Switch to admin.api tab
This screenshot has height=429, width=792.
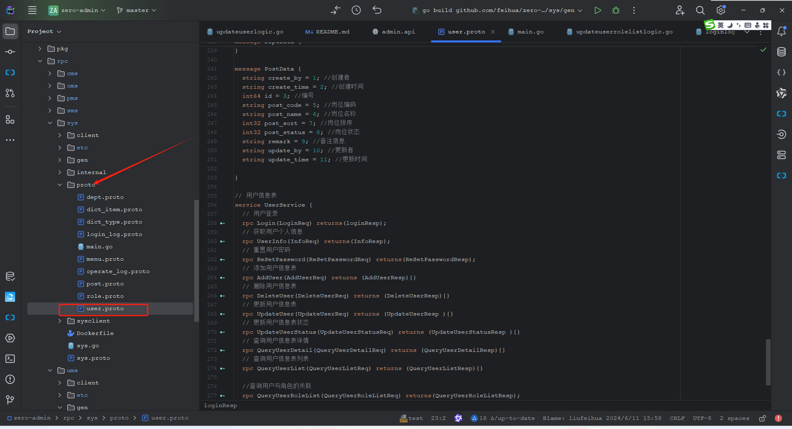[x=394, y=32]
